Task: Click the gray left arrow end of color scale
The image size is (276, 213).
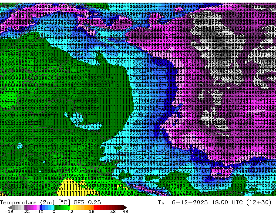Action: click(10, 207)
